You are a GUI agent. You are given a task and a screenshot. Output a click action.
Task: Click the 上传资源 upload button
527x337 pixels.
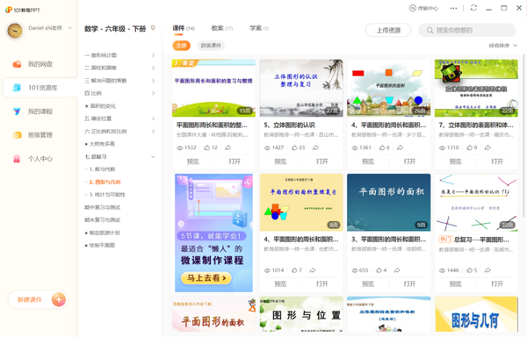pyautogui.click(x=388, y=30)
